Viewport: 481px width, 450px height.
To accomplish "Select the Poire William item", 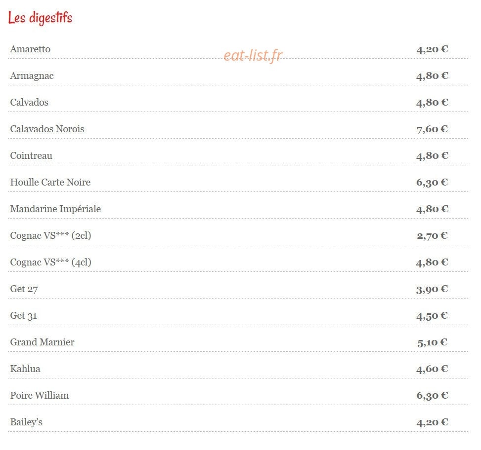I will (x=40, y=396).
